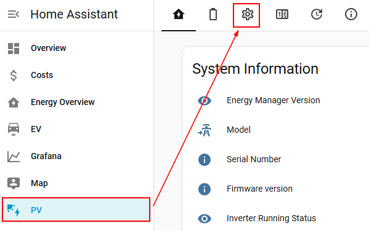The width and height of the screenshot is (369, 231).
Task: Click eye icon beside Inverter Running Status
Action: (x=205, y=219)
